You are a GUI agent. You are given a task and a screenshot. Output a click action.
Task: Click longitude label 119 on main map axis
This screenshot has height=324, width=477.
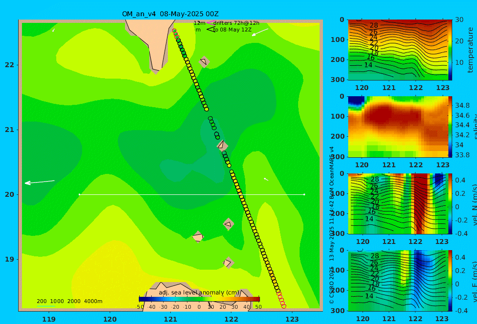pyautogui.click(x=49, y=319)
